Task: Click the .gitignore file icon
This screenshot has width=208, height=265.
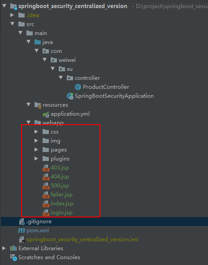Action: pyautogui.click(x=22, y=222)
